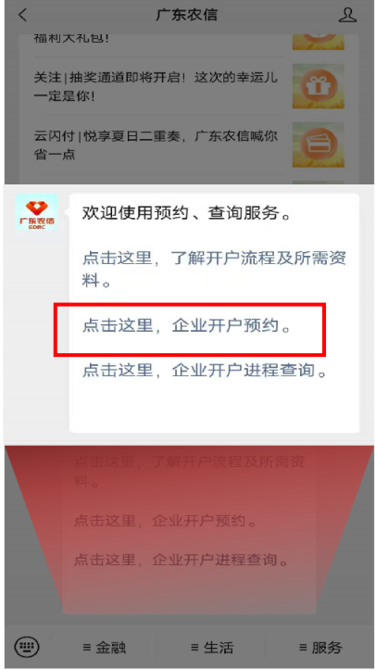Tap welcome message 欢迎使用预约、查询服务
The image size is (375, 670).
point(187,213)
